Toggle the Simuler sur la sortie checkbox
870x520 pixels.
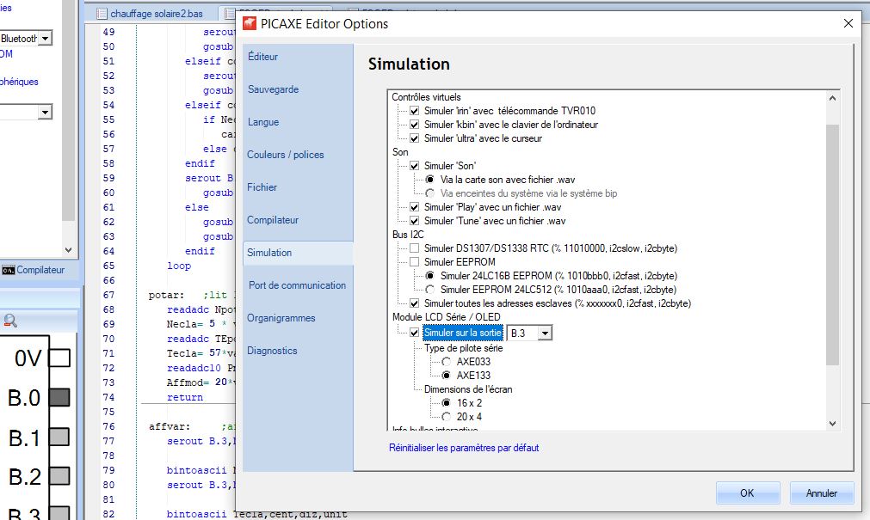414,333
